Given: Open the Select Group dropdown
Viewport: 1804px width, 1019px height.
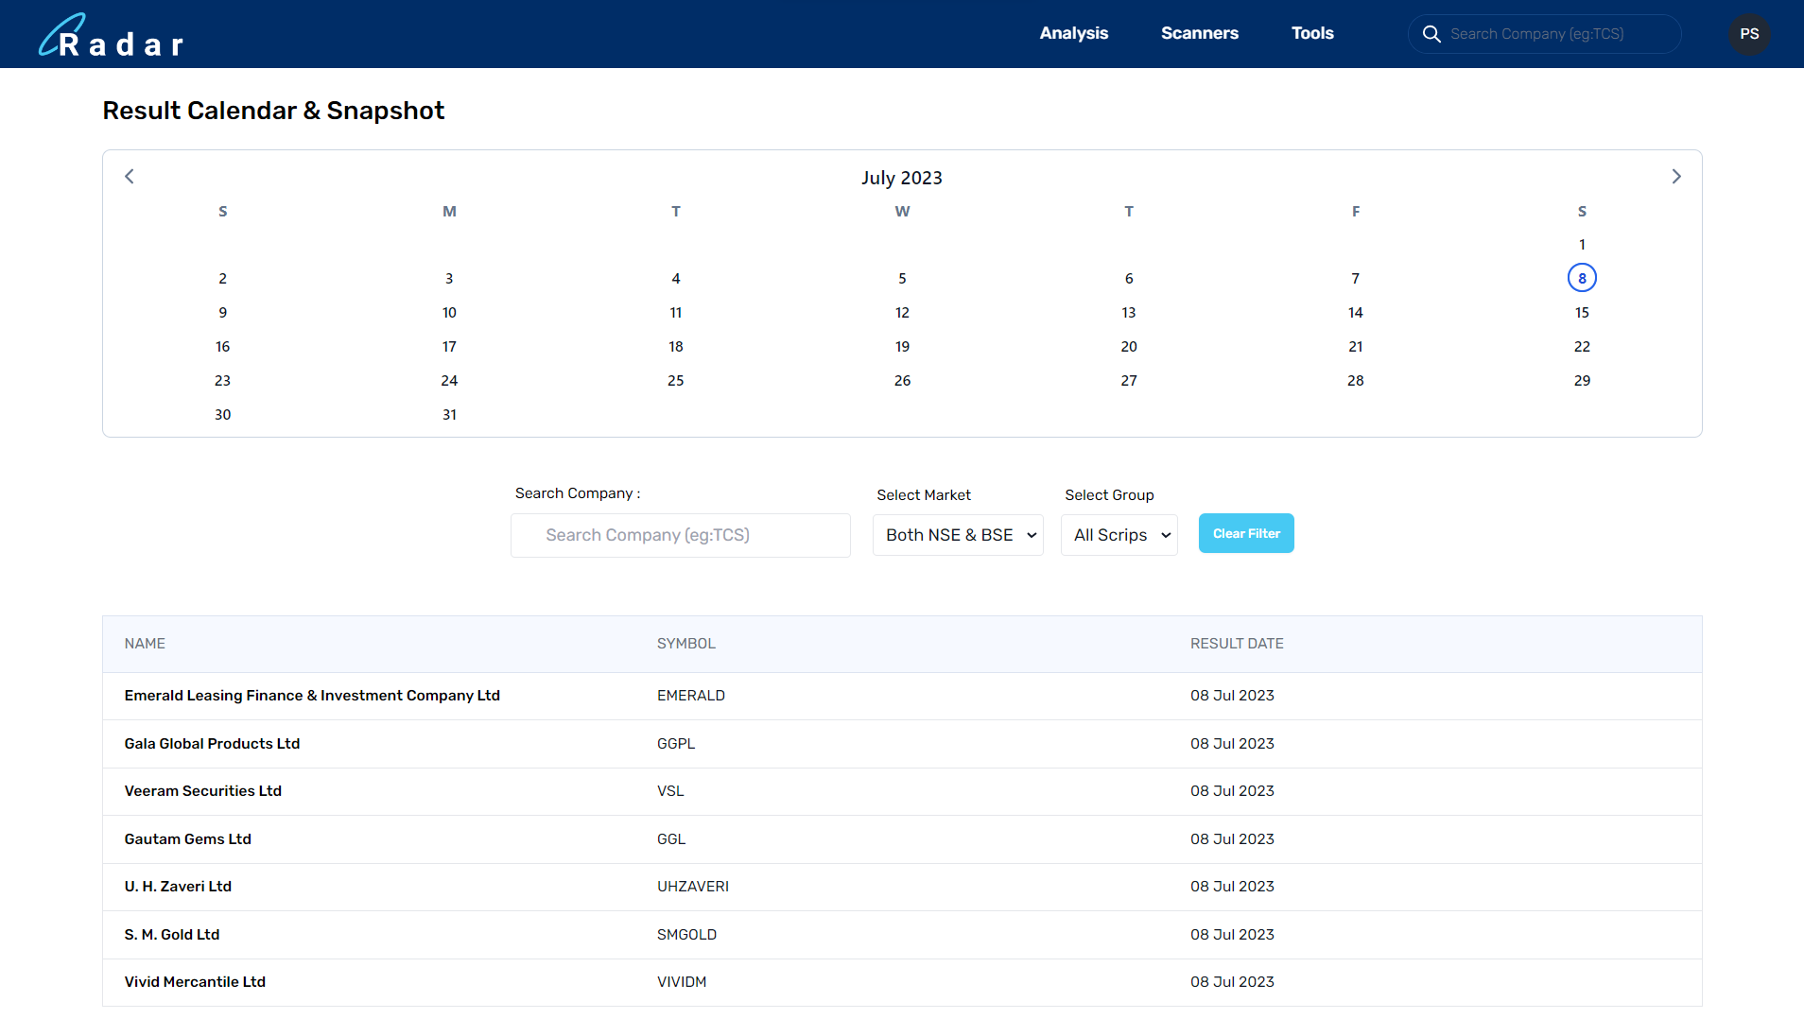Looking at the screenshot, I should (x=1119, y=535).
